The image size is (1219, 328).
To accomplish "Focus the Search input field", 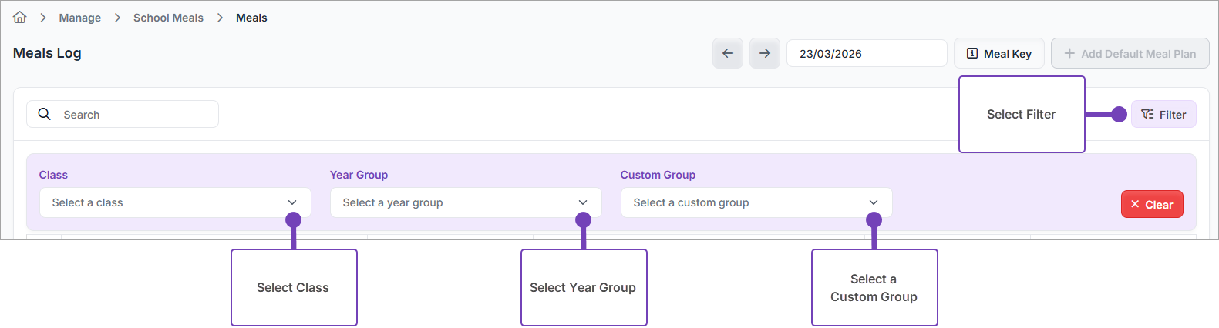I will (131, 115).
